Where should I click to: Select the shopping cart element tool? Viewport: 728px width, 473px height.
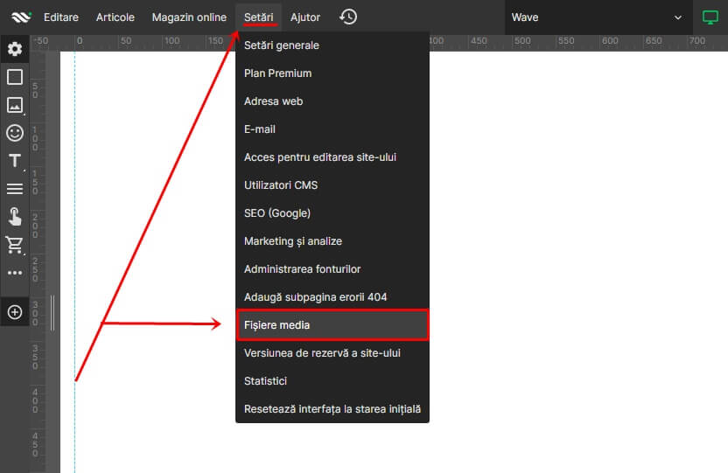click(15, 245)
